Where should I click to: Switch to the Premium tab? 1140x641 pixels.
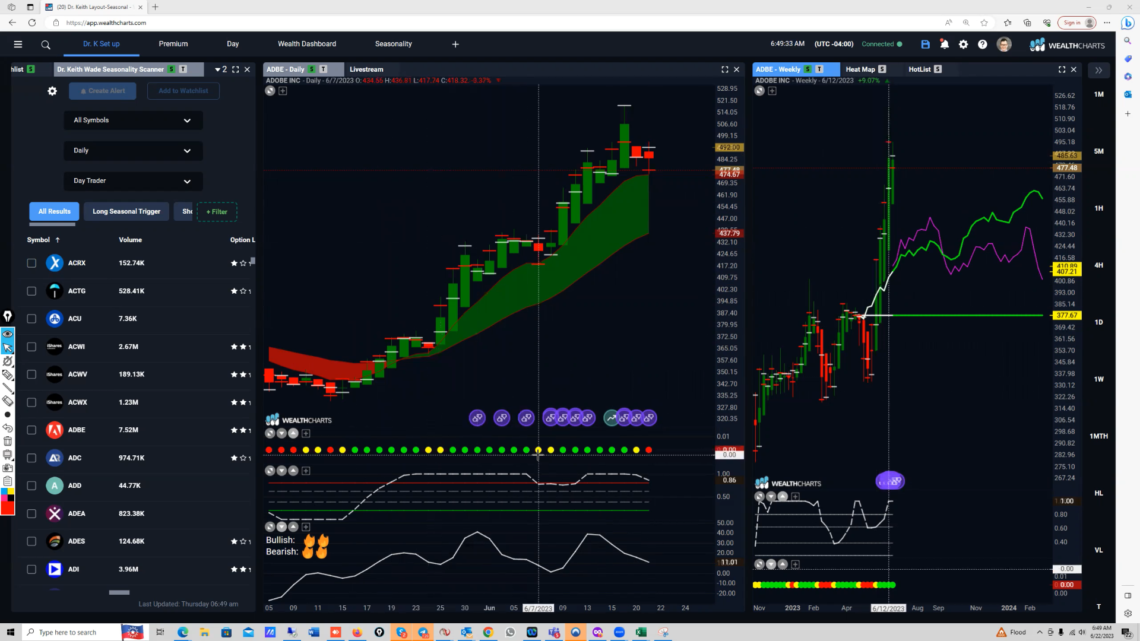[173, 44]
